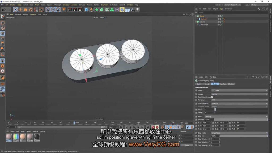Switch to Polygons mode icon
Screen dimensions: 272x153
click(3, 43)
